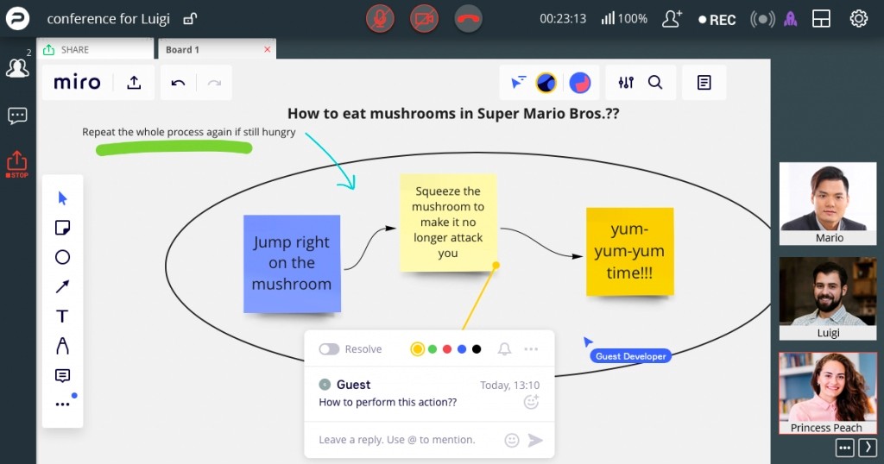Open the board notes panel
Viewport: 884px width, 464px height.
pos(704,83)
